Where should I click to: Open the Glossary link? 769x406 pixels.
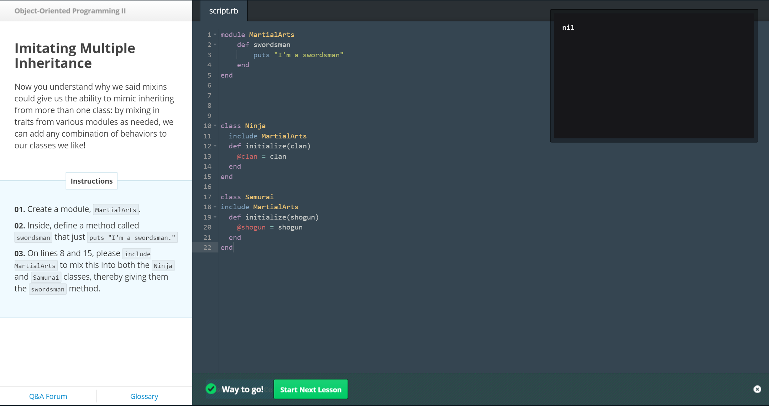144,396
